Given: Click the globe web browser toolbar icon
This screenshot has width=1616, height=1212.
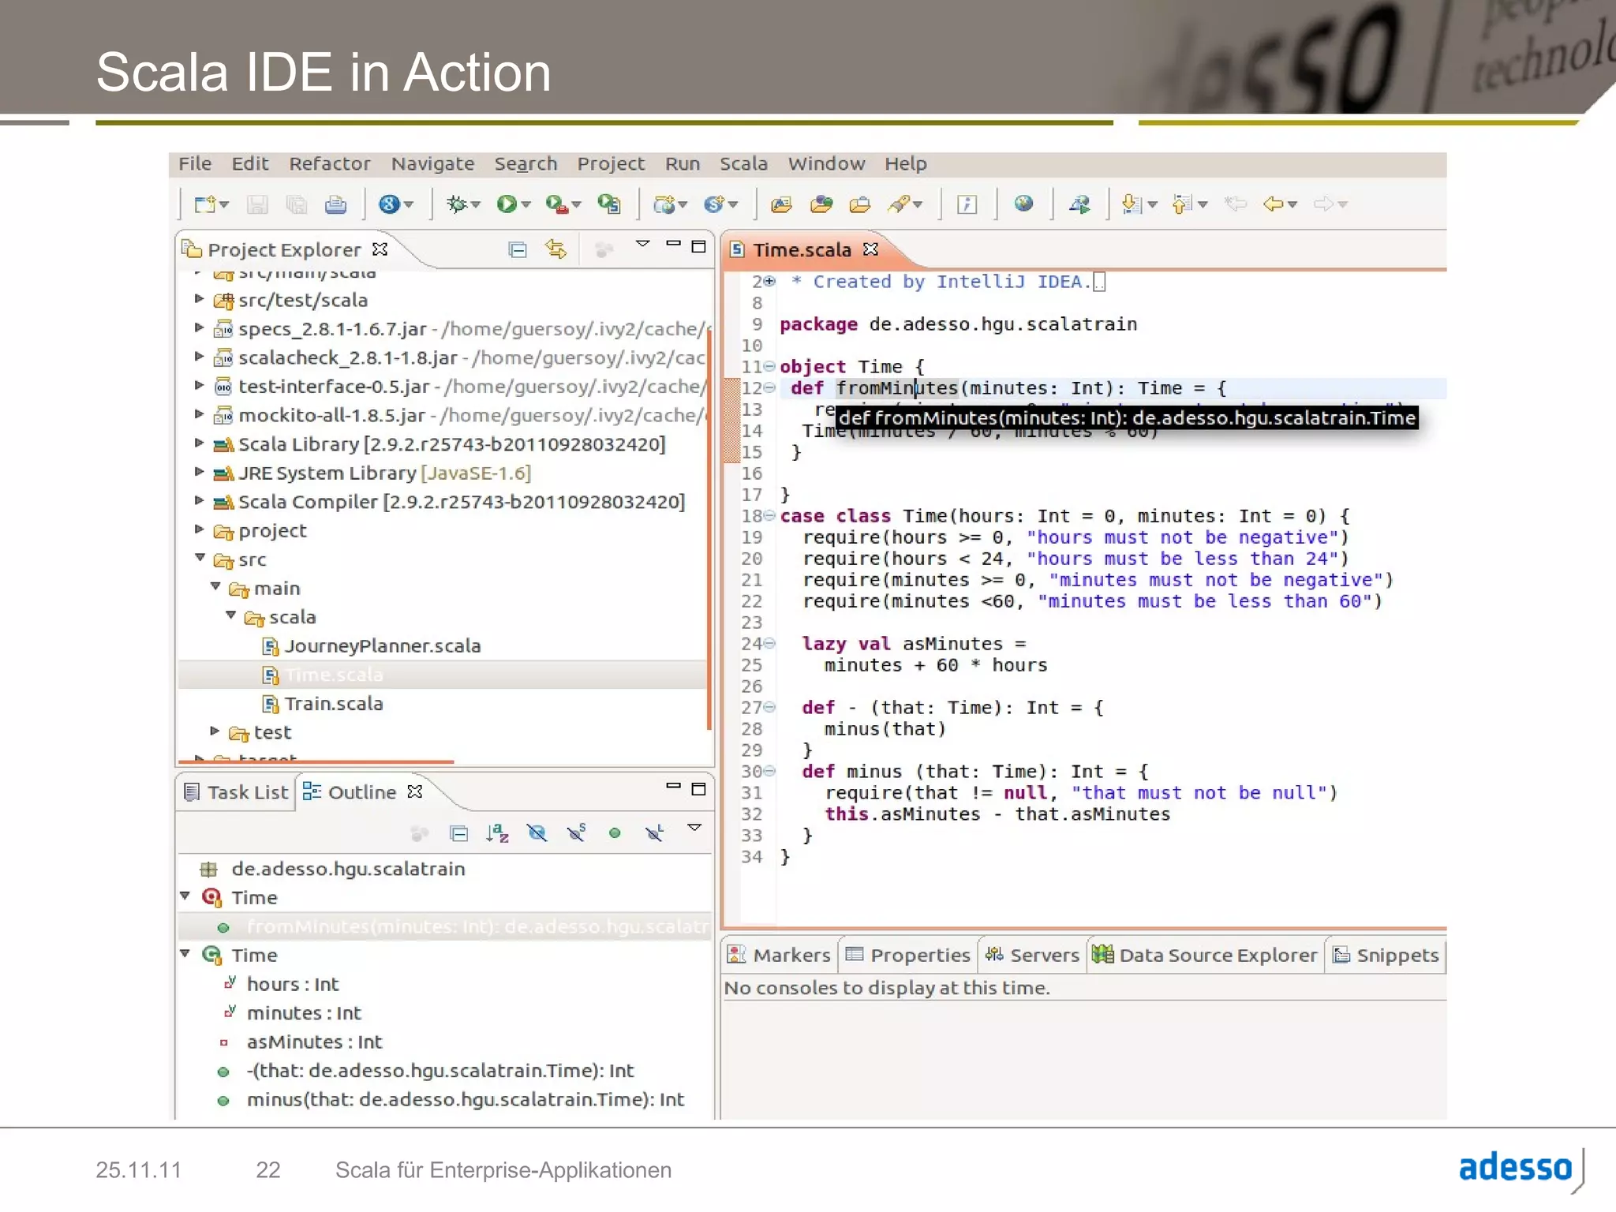Looking at the screenshot, I should click(1023, 204).
